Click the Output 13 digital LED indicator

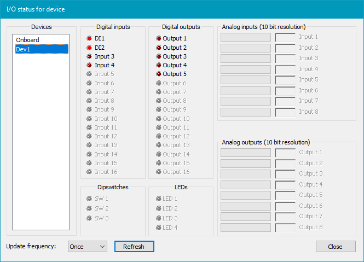coord(159,145)
